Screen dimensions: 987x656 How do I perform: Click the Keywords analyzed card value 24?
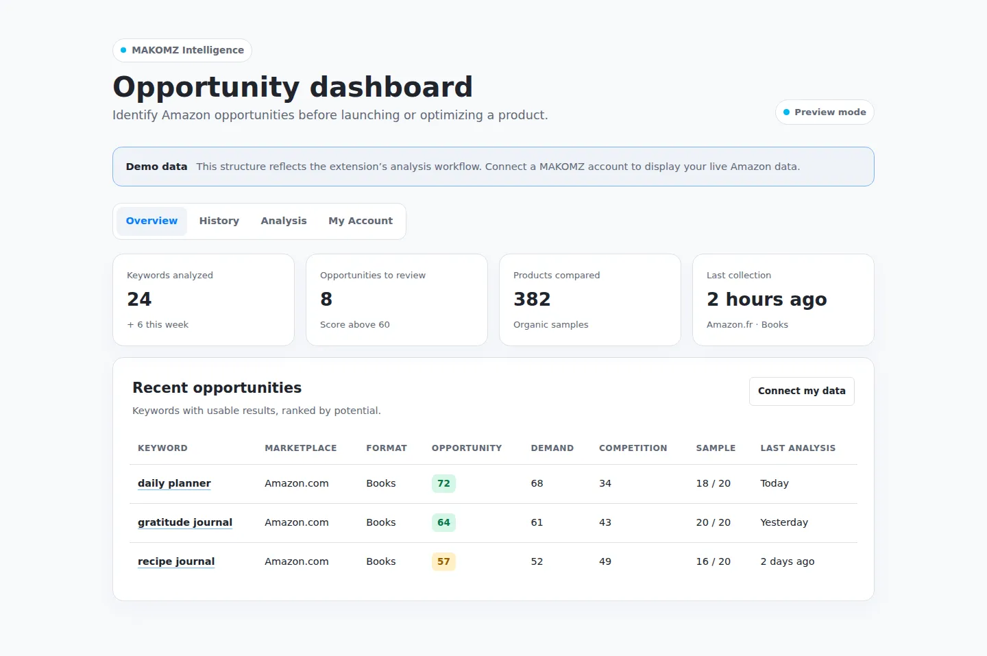[x=139, y=300]
